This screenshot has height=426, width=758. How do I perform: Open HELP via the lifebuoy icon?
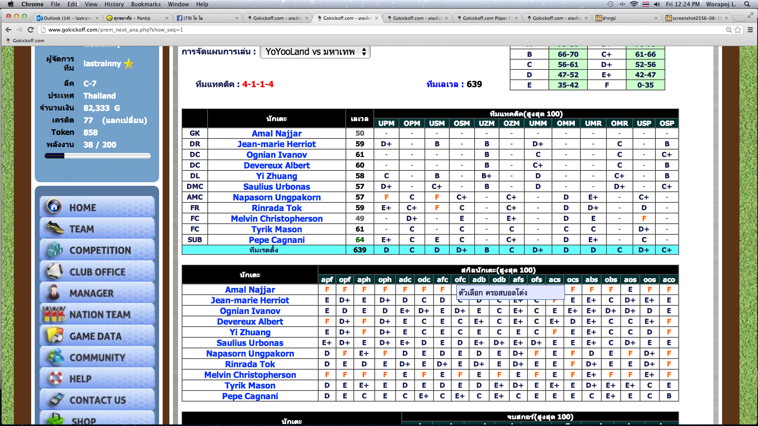[x=56, y=378]
